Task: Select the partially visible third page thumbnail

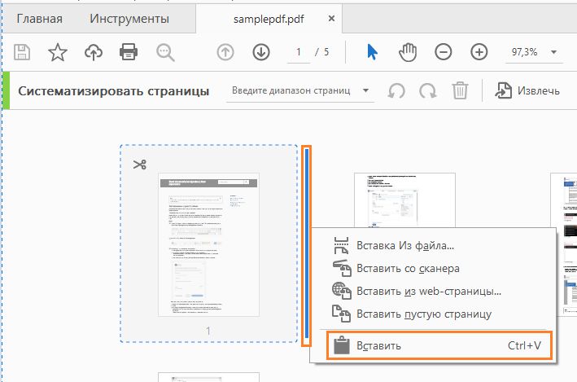Action: (564, 244)
